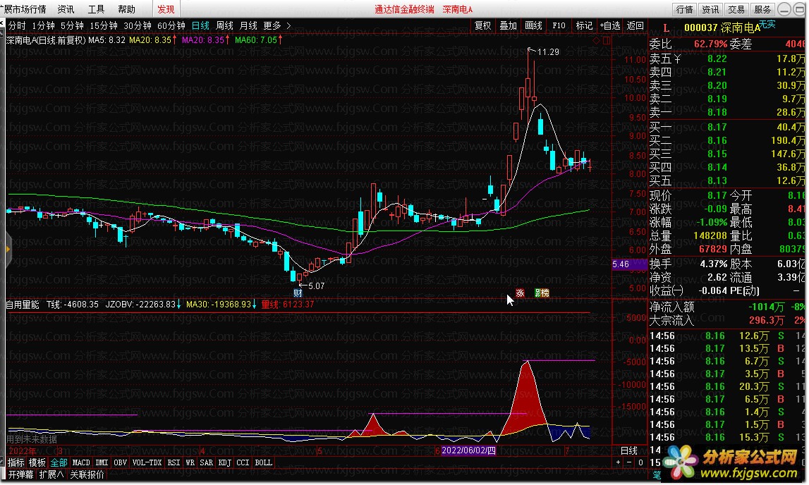Click the 标记 mark tool
Screen dimensions: 809x485
tap(584, 25)
